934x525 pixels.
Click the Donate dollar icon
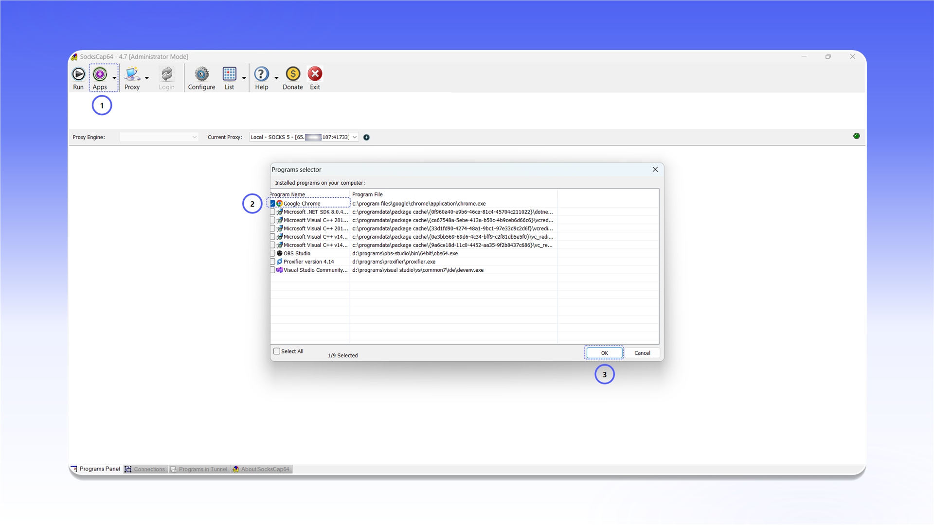pos(293,74)
